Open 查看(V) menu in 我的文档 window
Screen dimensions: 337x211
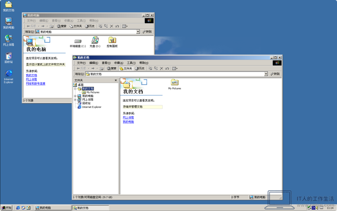(106, 63)
